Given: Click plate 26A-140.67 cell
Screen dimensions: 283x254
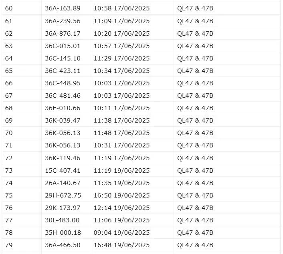Looking at the screenshot, I should click(x=63, y=183).
